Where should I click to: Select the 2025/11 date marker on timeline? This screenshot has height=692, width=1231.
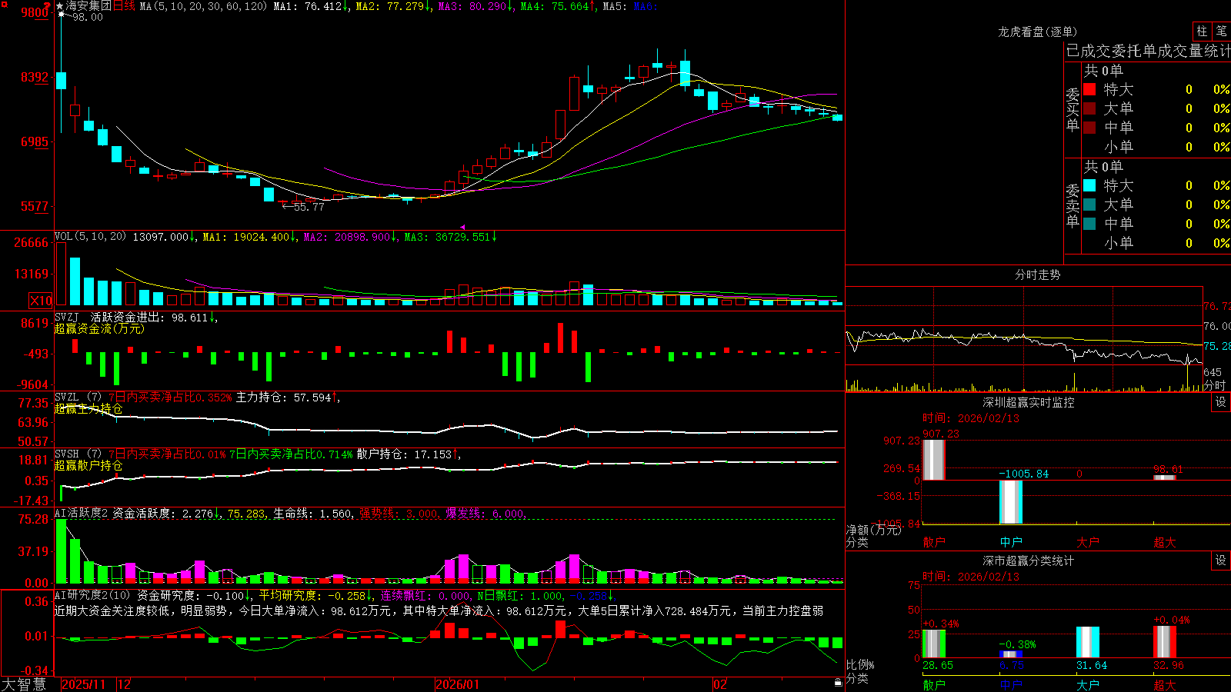click(x=83, y=684)
